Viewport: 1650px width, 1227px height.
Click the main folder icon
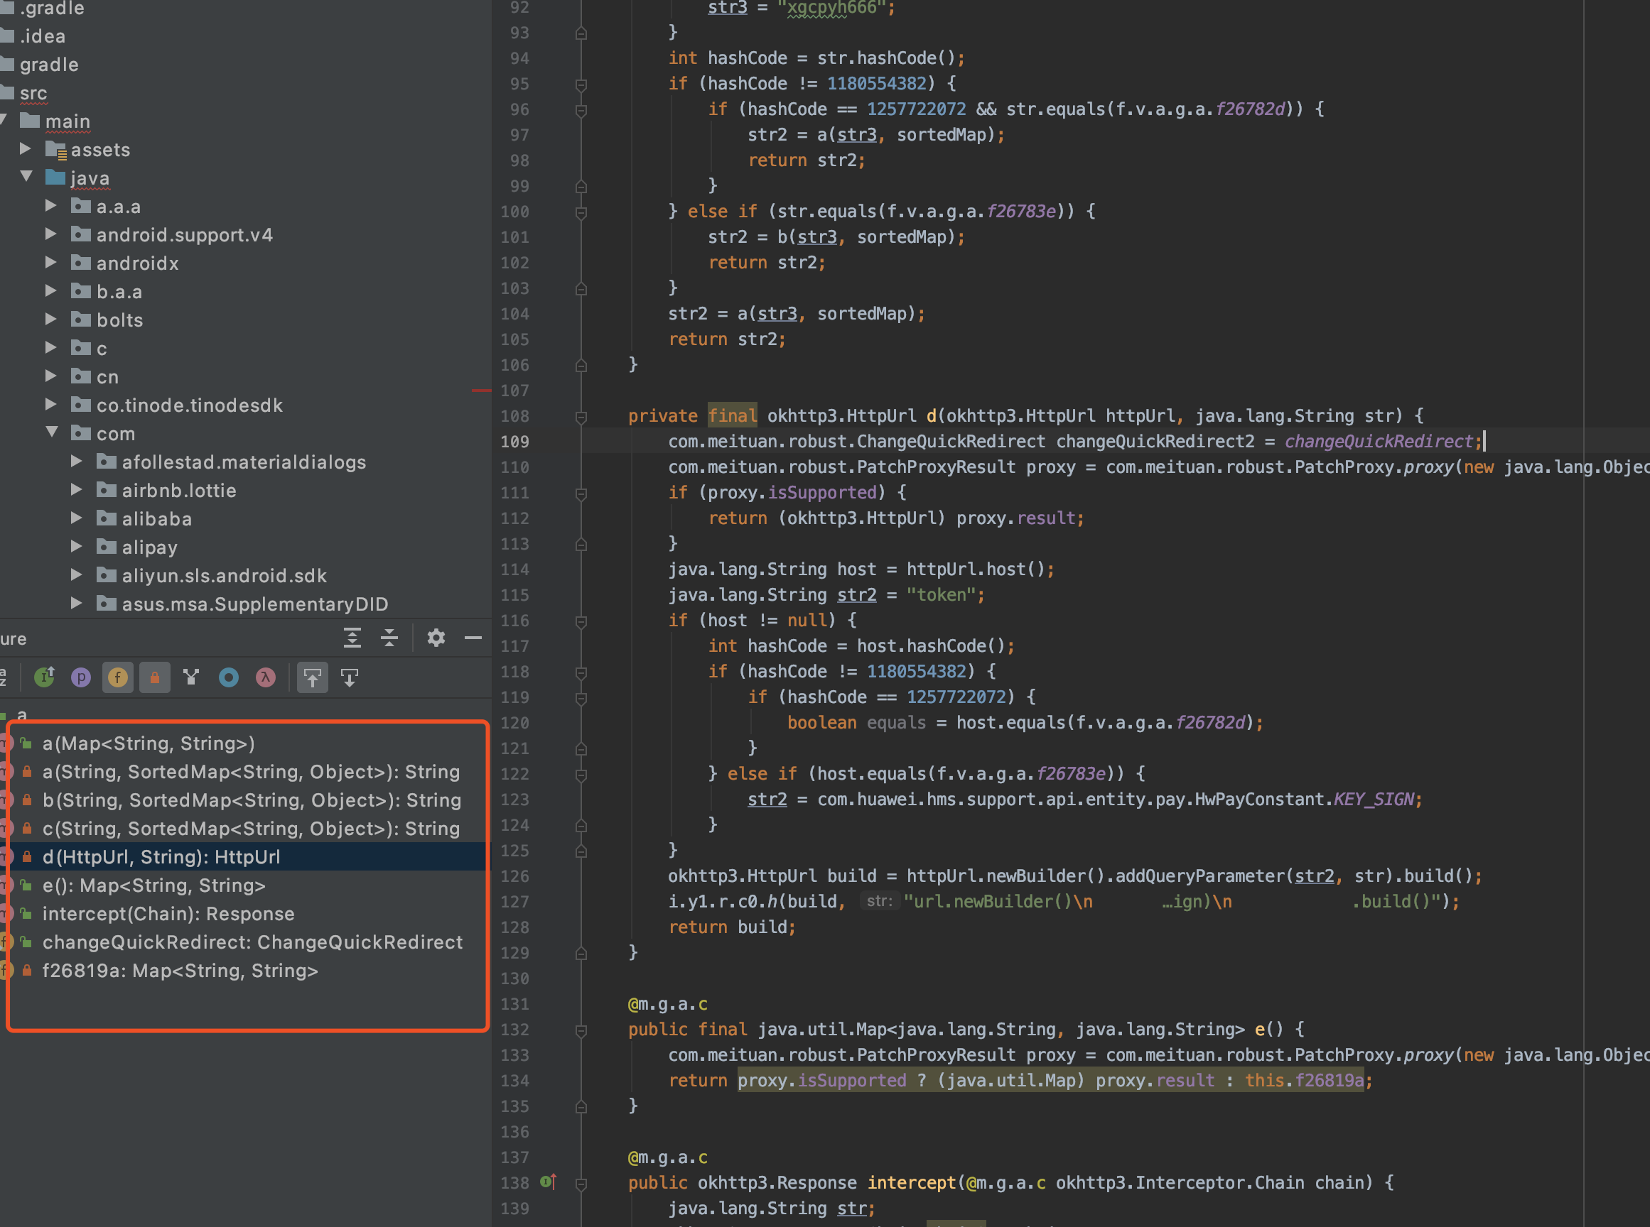(x=30, y=120)
